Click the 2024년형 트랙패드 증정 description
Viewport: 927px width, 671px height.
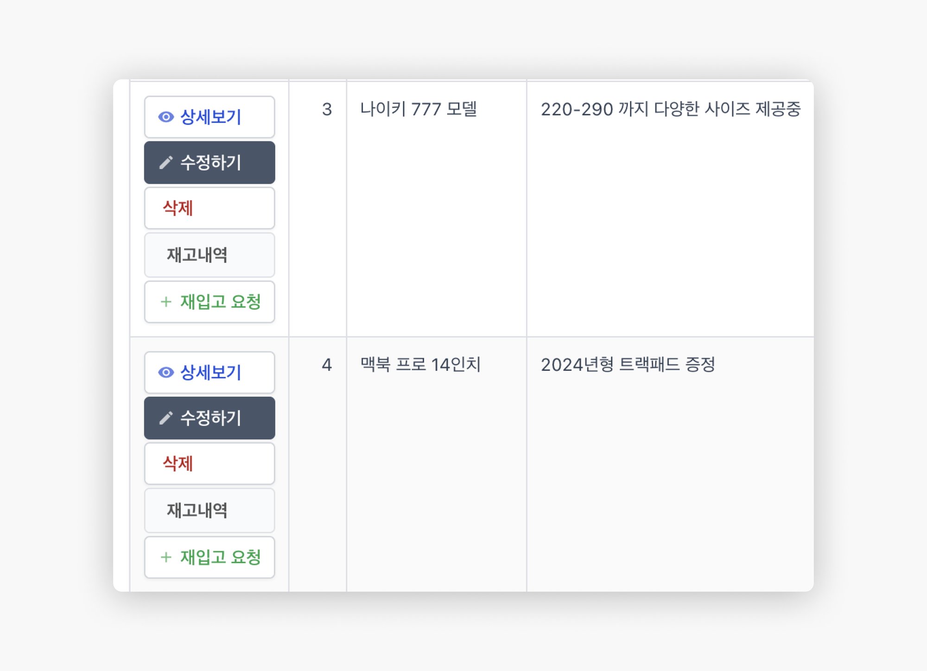628,364
